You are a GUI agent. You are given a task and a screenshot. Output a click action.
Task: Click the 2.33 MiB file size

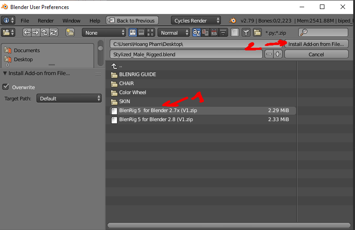click(279, 119)
